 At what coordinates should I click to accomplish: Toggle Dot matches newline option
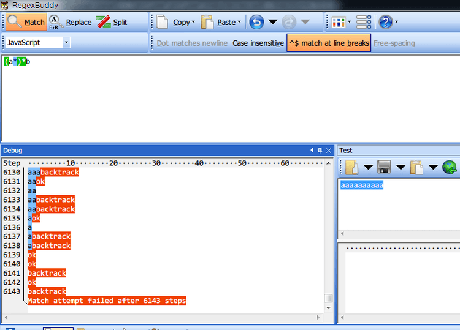click(192, 43)
